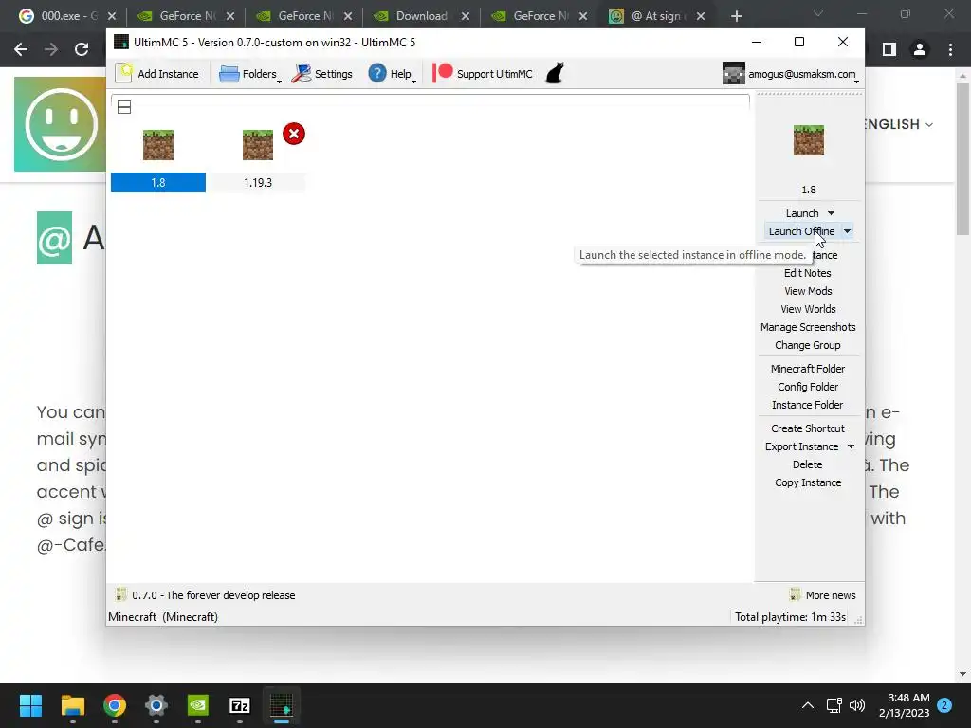
Task: Click the green @ sign icon on the webpage
Action: [x=54, y=238]
